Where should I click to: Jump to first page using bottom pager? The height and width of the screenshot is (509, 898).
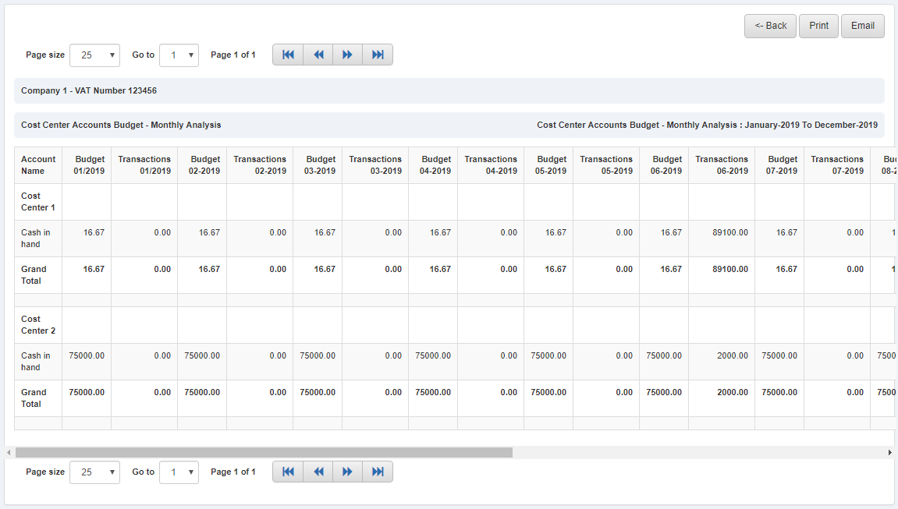point(288,471)
